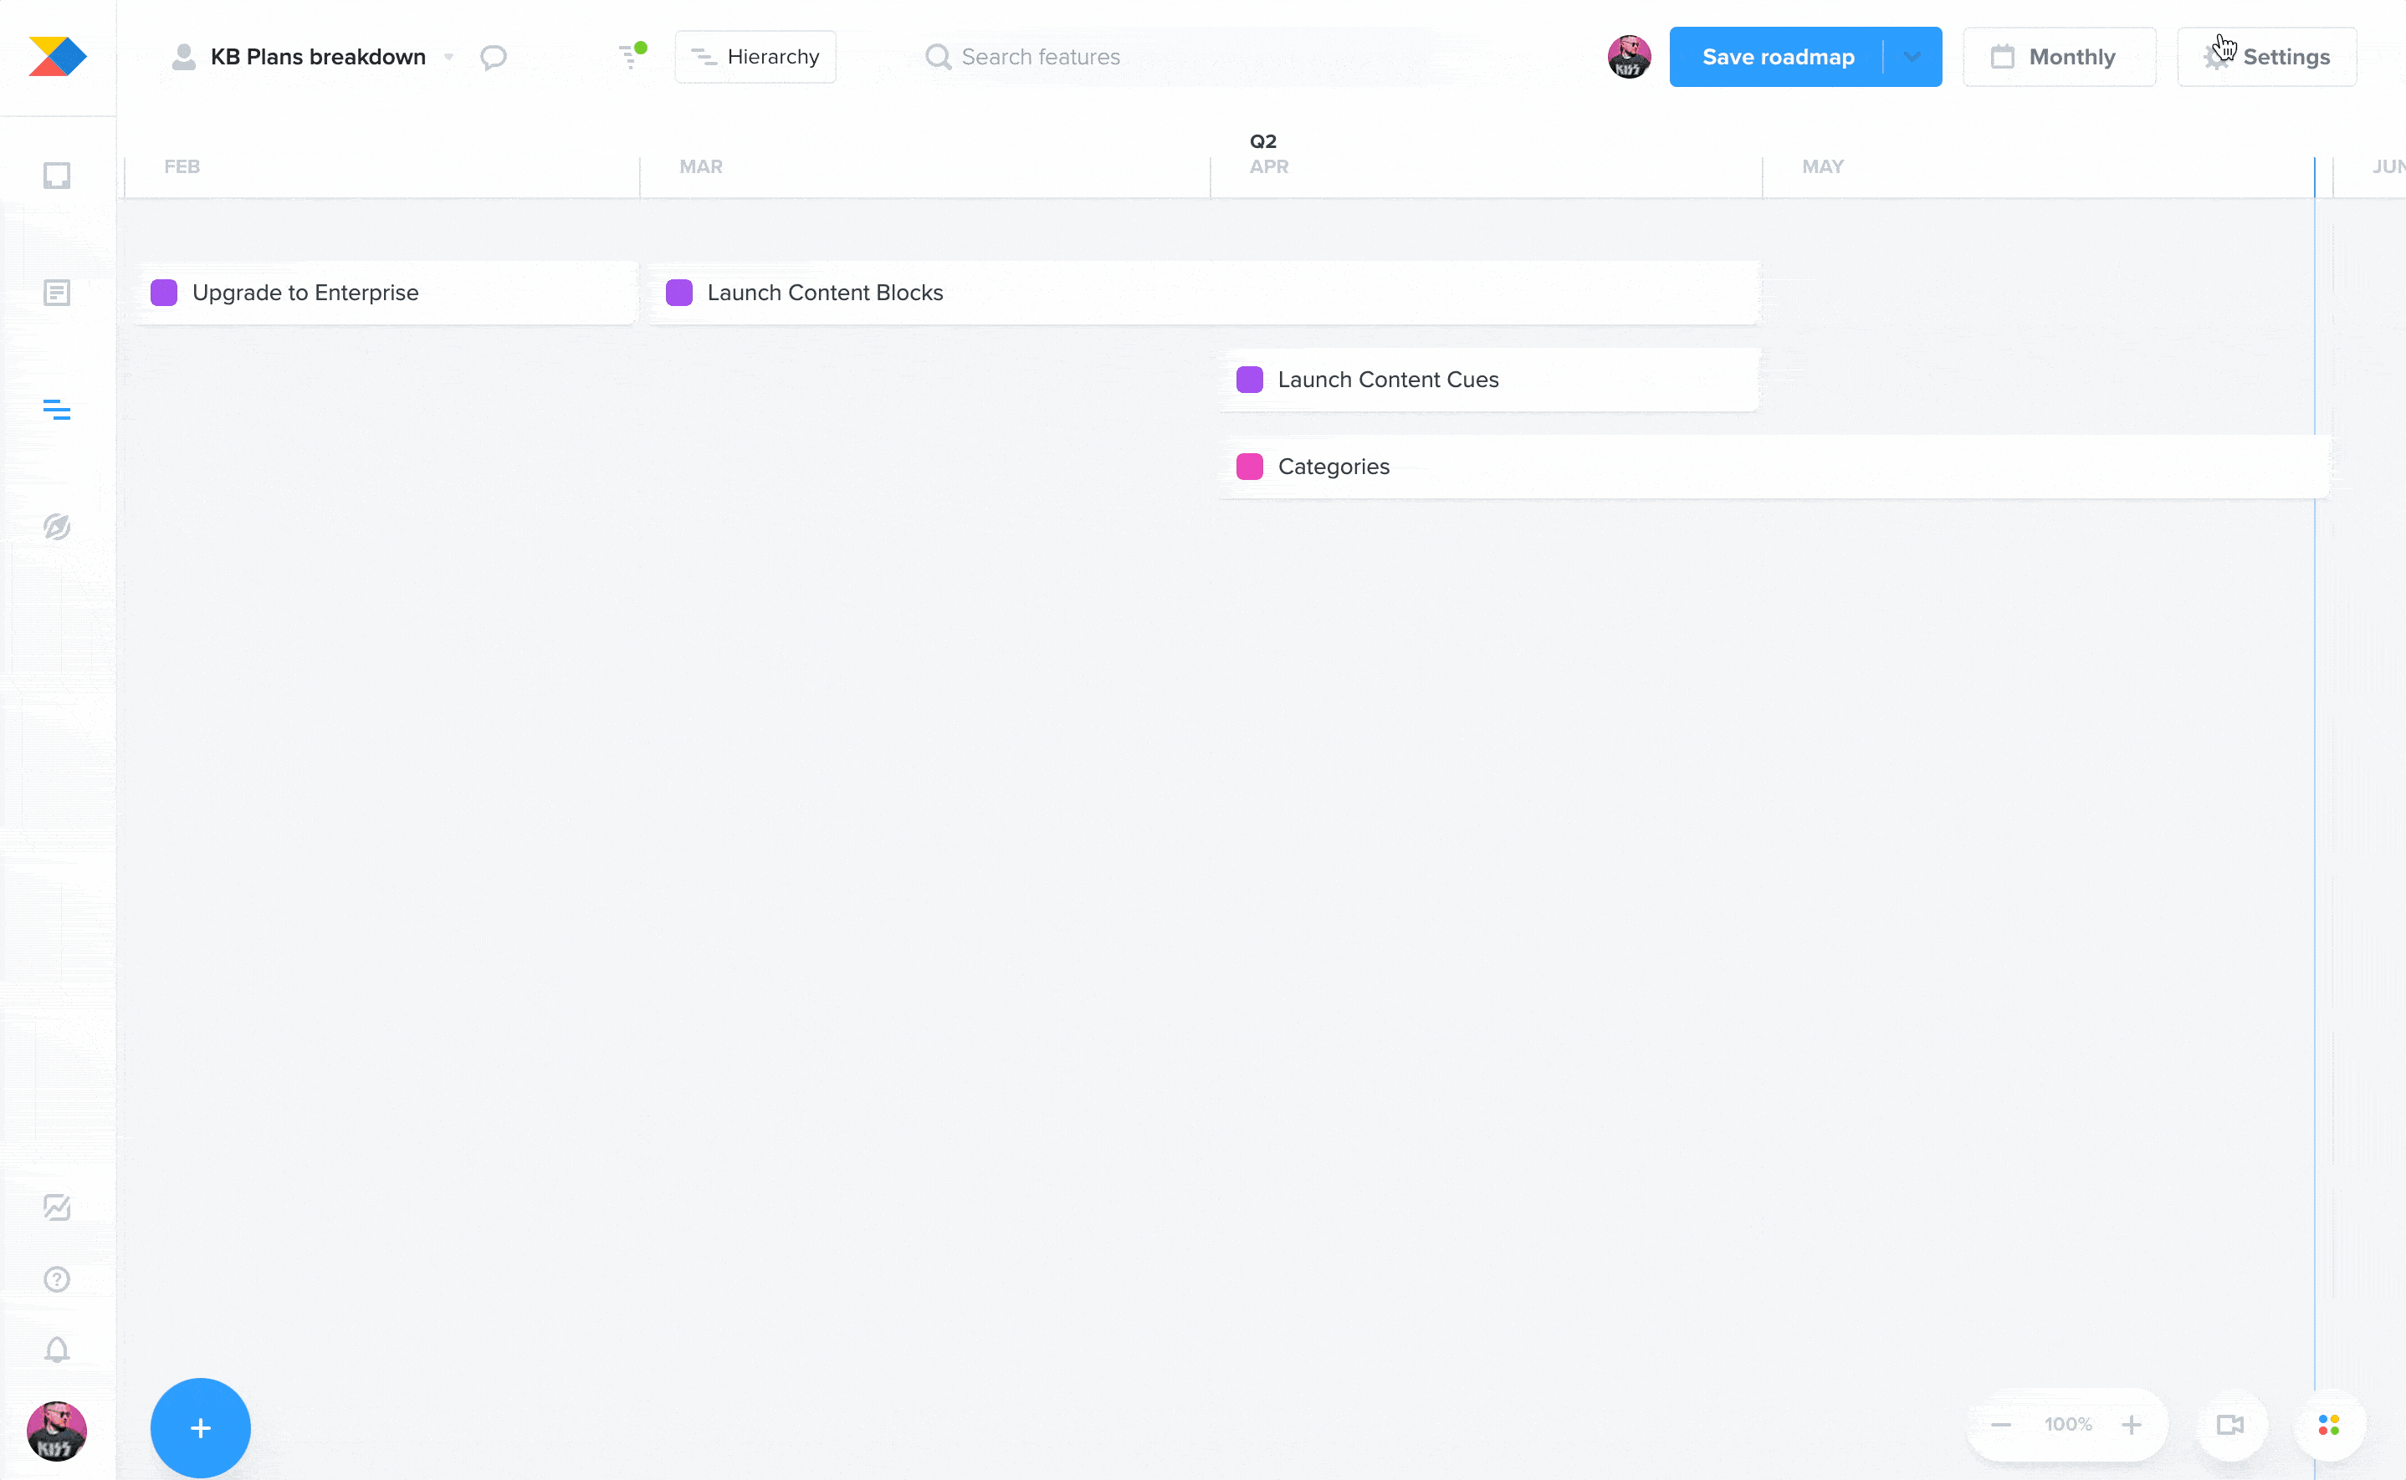This screenshot has width=2406, height=1480.
Task: Expand the KB Plans breakdown dropdown arrow
Action: pyautogui.click(x=448, y=57)
